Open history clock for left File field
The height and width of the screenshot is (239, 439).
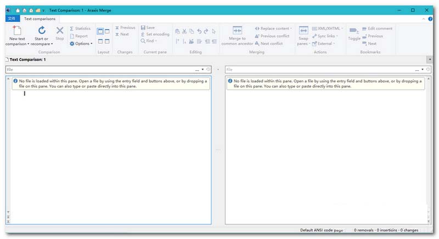click(209, 69)
